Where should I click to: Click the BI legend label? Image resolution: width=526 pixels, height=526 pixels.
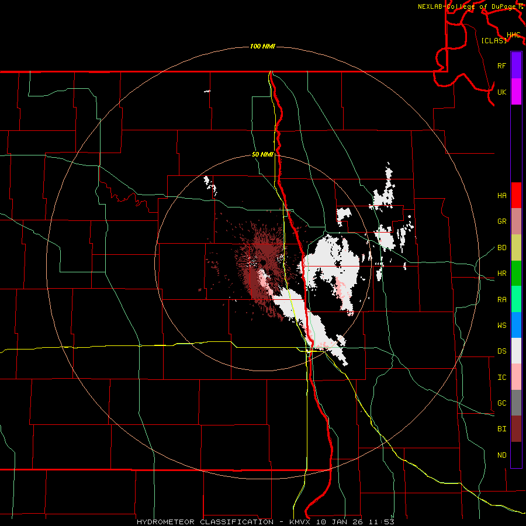(501, 429)
